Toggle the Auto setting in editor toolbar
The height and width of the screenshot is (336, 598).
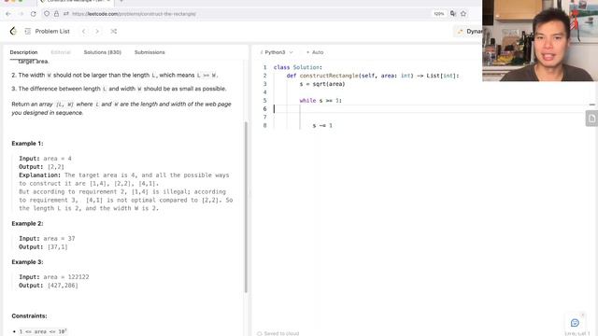point(315,52)
